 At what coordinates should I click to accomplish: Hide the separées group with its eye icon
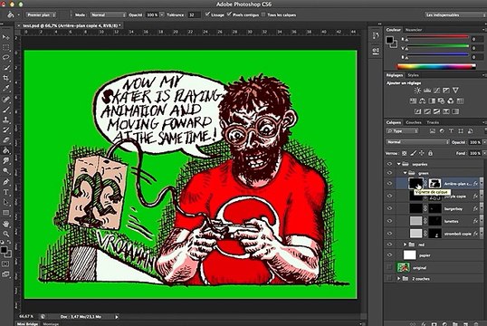tap(389, 164)
